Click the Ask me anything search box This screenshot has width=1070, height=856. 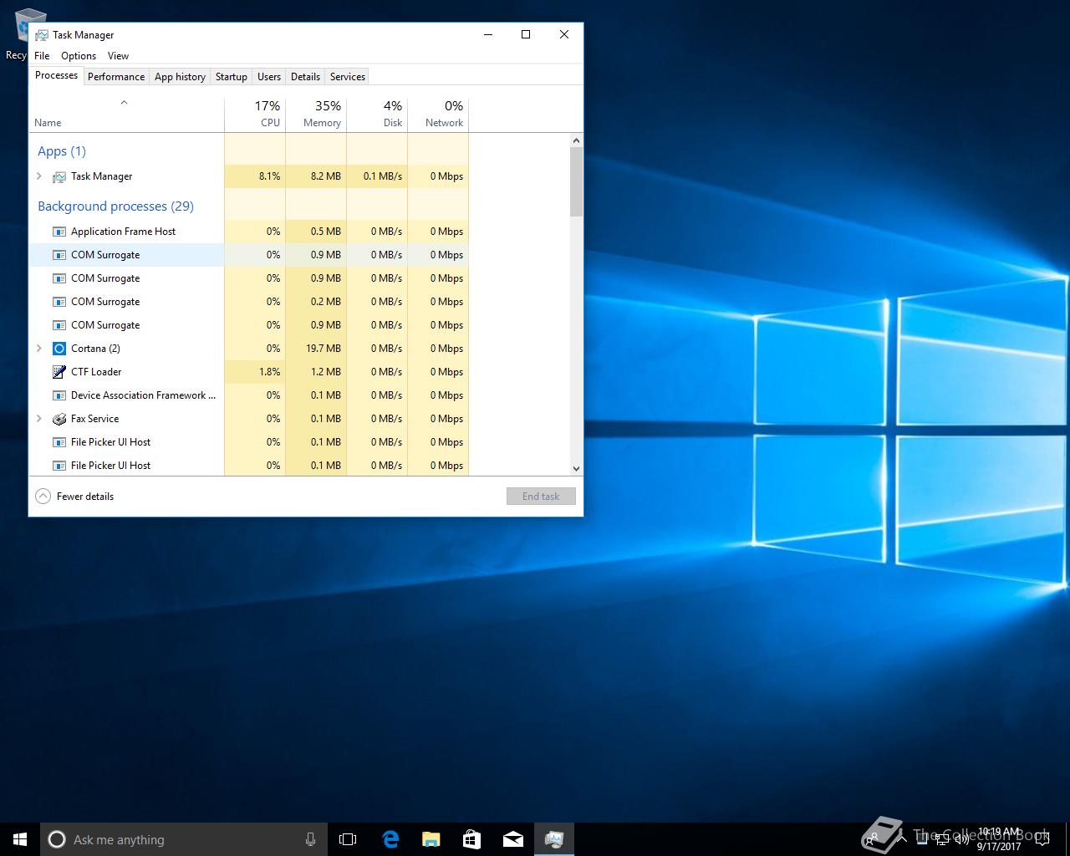(x=183, y=839)
